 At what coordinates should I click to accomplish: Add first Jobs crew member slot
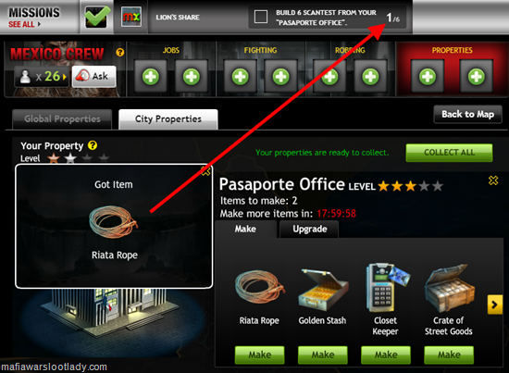[151, 77]
